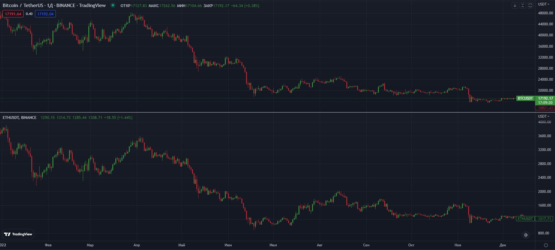This screenshot has height=250, width=555.
Task: Click the green market status dot
Action: (x=113, y=5)
